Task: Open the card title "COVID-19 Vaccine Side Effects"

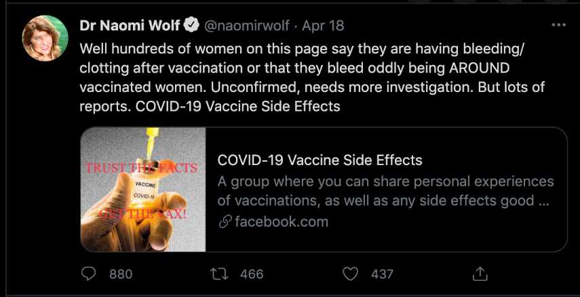Action: point(320,160)
